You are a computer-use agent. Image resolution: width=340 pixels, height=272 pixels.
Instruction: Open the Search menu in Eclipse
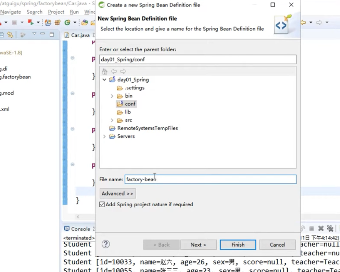(x=35, y=12)
